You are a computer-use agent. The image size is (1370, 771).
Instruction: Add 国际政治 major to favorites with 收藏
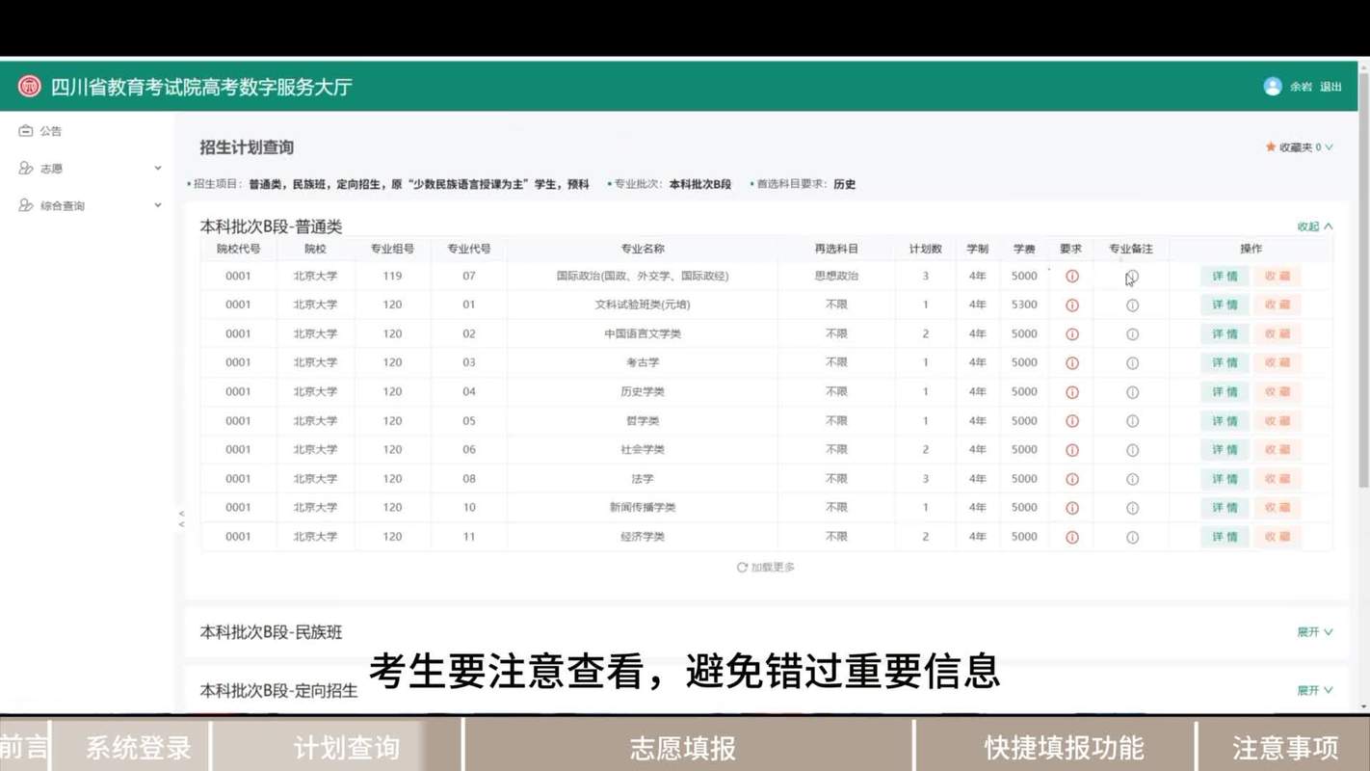pos(1278,277)
